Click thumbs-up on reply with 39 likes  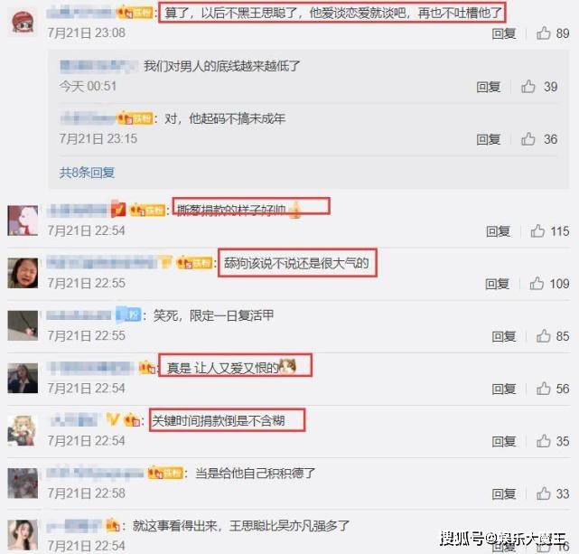click(x=528, y=87)
